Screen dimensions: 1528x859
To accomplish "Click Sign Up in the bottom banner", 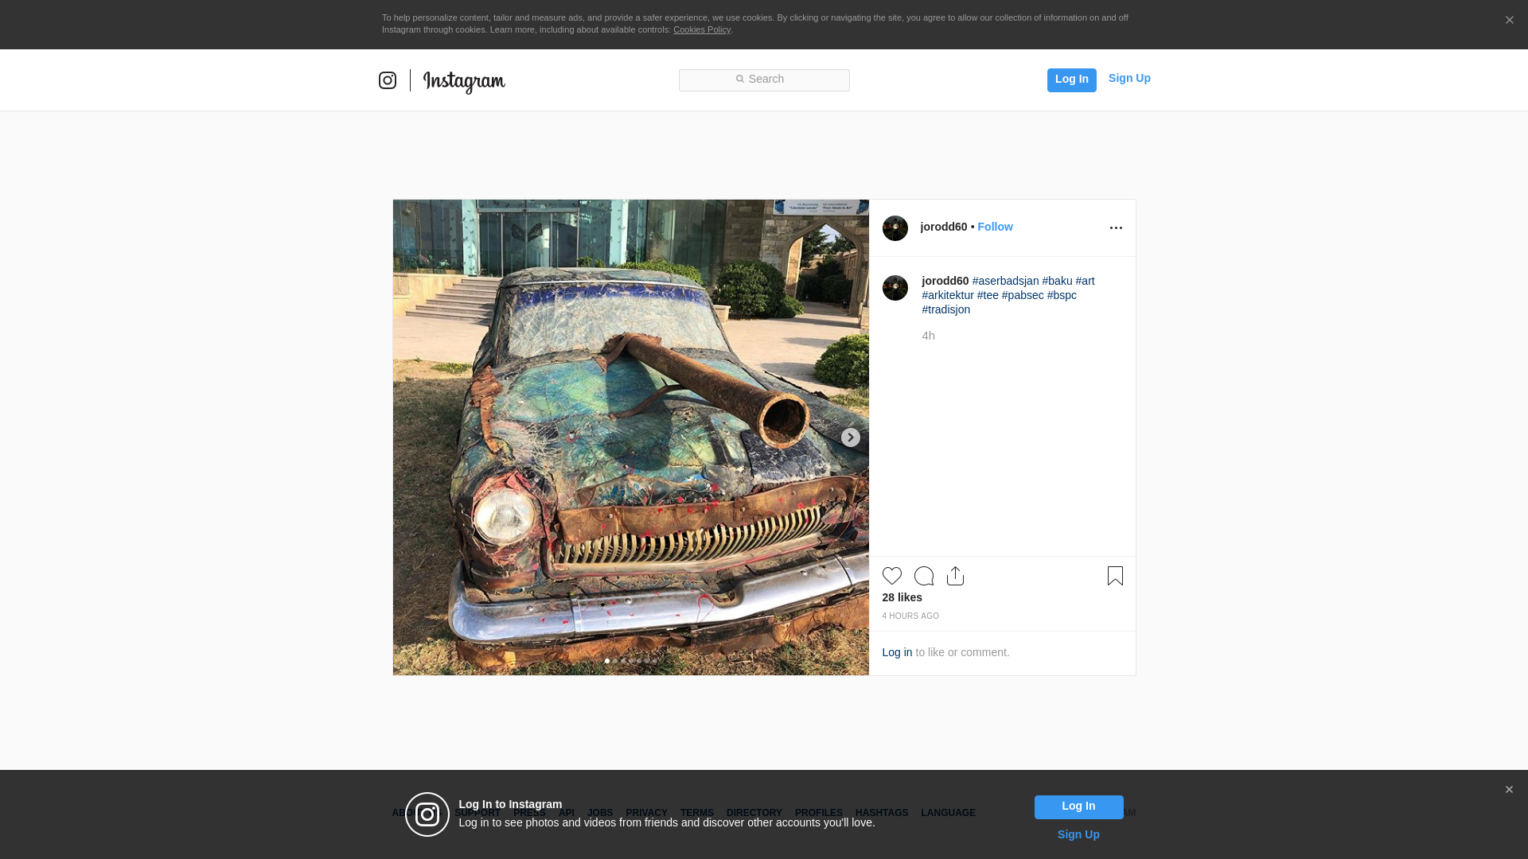I will pyautogui.click(x=1078, y=834).
